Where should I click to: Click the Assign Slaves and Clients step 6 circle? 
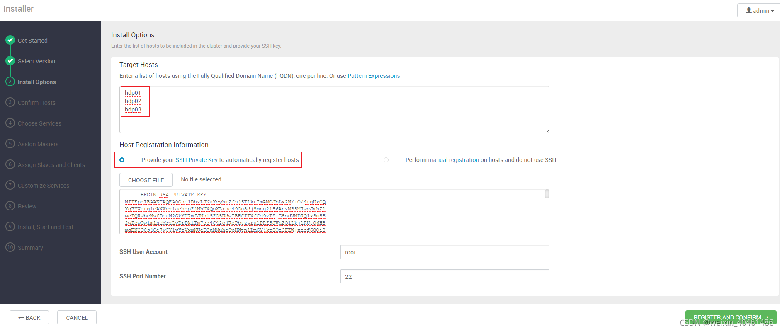[10, 164]
